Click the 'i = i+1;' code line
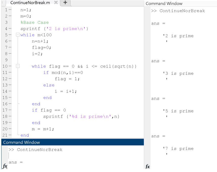Viewport: 217px width, 172px height. (x=66, y=91)
